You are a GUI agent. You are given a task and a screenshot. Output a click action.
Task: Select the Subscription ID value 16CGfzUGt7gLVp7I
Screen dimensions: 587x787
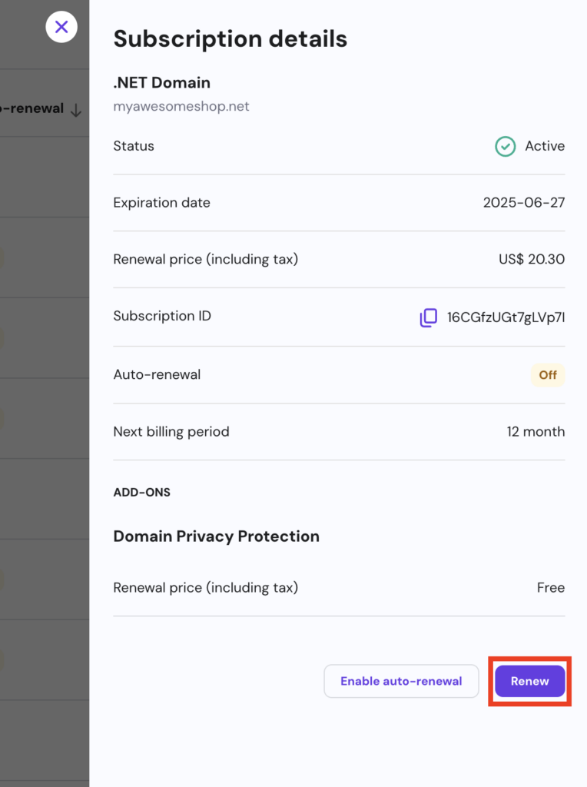tap(506, 317)
